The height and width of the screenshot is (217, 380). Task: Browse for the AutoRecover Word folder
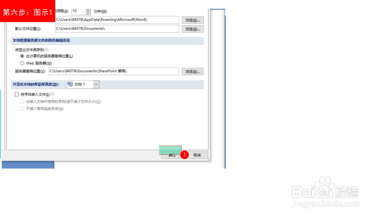(193, 20)
